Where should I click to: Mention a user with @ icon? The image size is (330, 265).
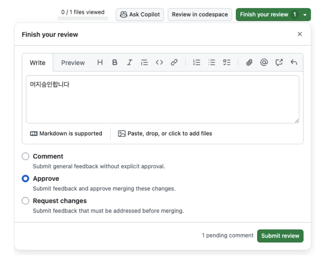(264, 63)
